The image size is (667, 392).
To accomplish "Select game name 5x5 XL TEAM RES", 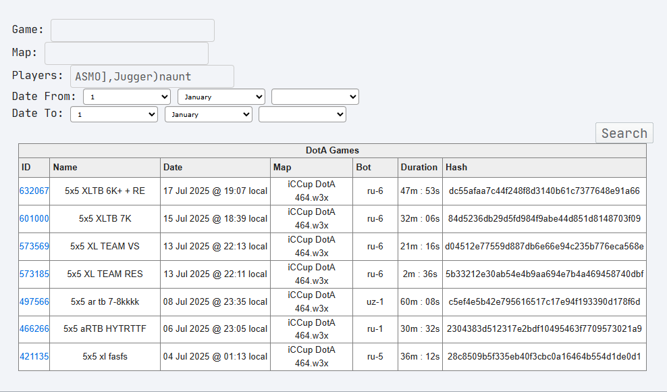I will click(105, 274).
